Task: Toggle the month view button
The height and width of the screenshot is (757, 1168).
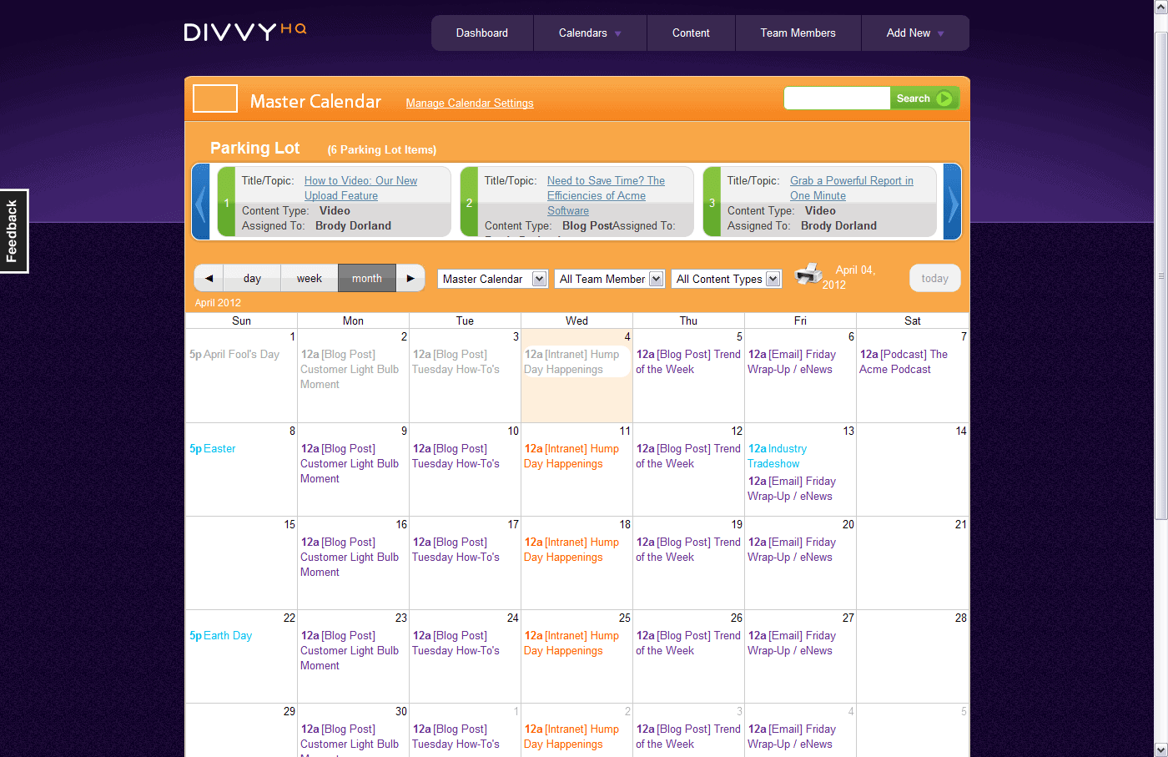Action: [x=367, y=277]
